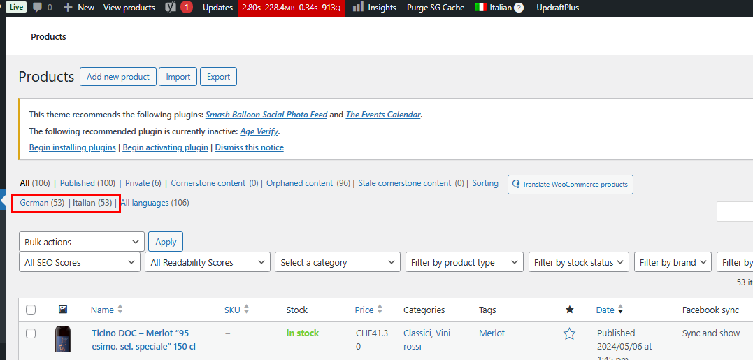Click Add new product button
753x360 pixels.
pyautogui.click(x=118, y=77)
